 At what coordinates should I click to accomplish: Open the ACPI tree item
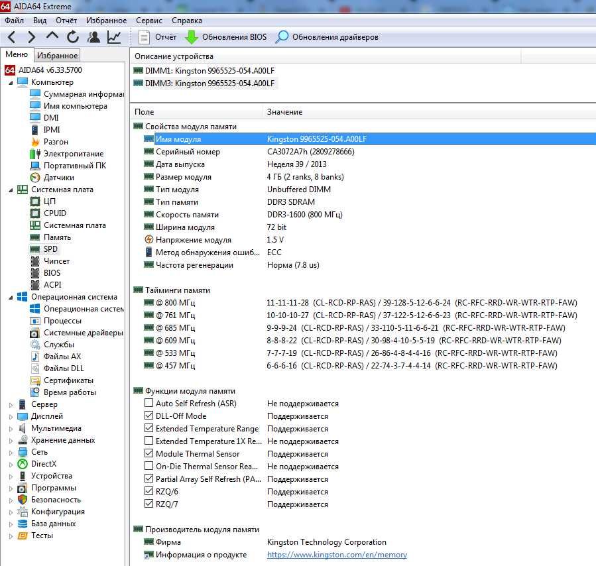coord(52,285)
